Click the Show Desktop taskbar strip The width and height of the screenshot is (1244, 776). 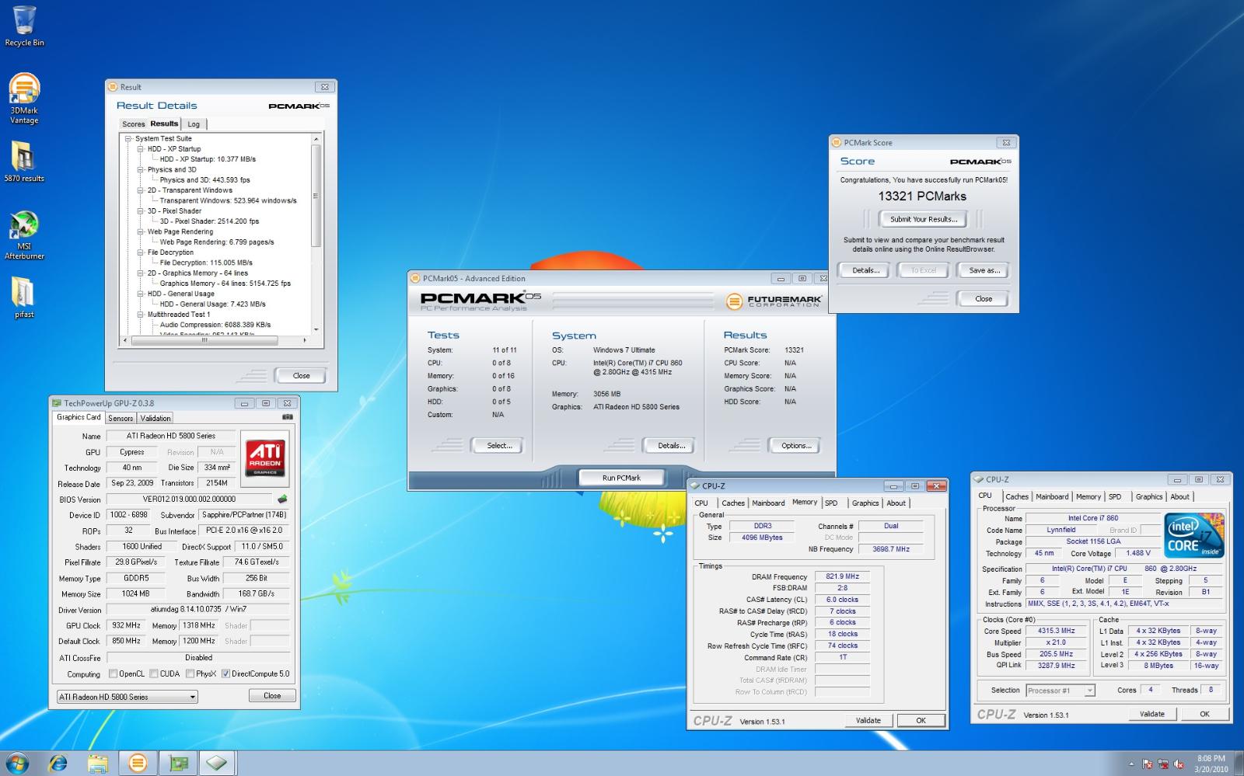pos(1239,764)
